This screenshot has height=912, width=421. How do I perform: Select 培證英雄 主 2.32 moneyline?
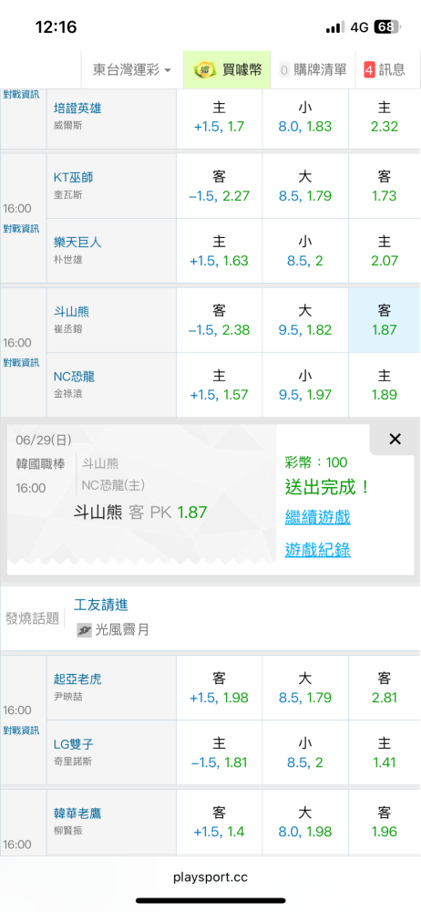[385, 117]
